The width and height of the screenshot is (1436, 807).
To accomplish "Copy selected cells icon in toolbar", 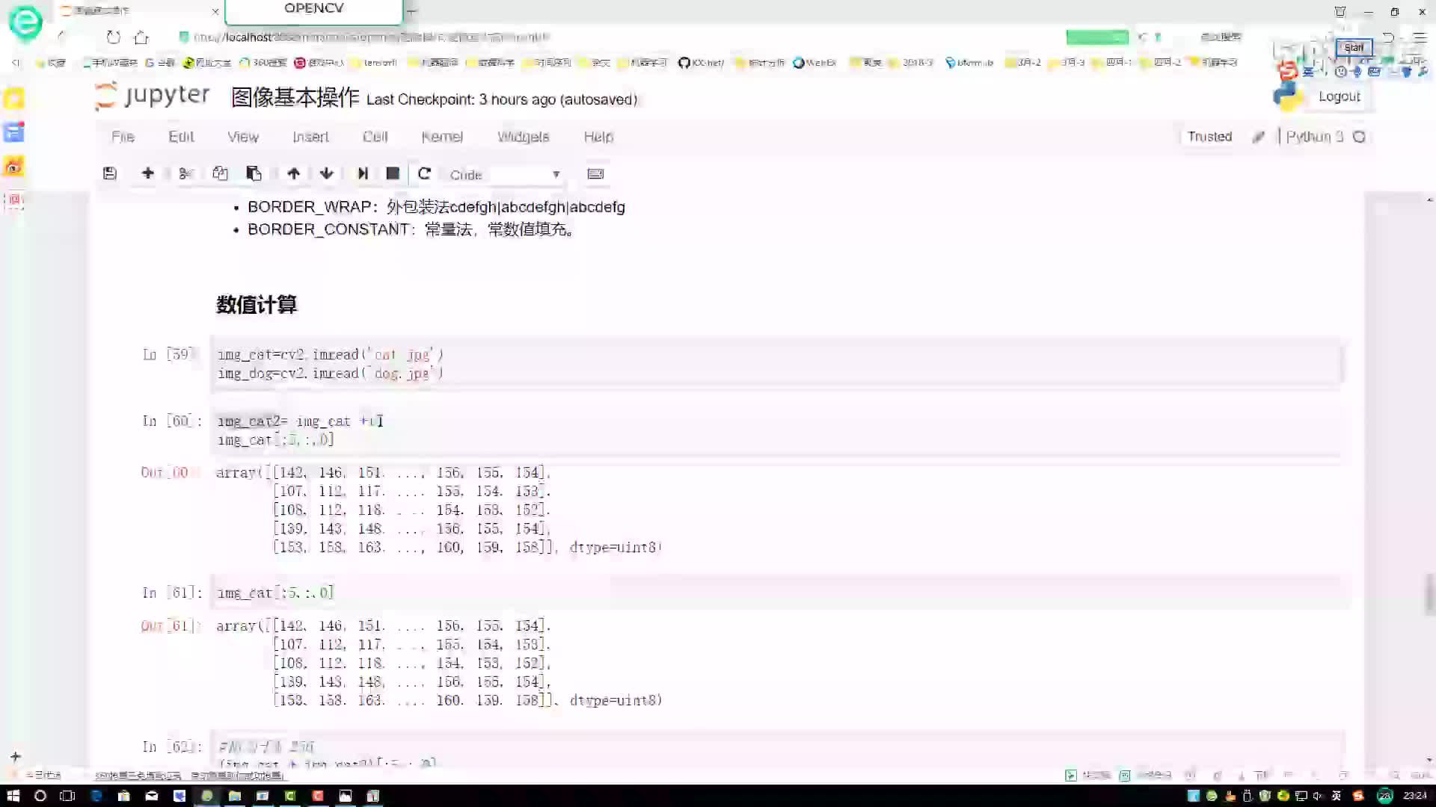I will pyautogui.click(x=220, y=173).
